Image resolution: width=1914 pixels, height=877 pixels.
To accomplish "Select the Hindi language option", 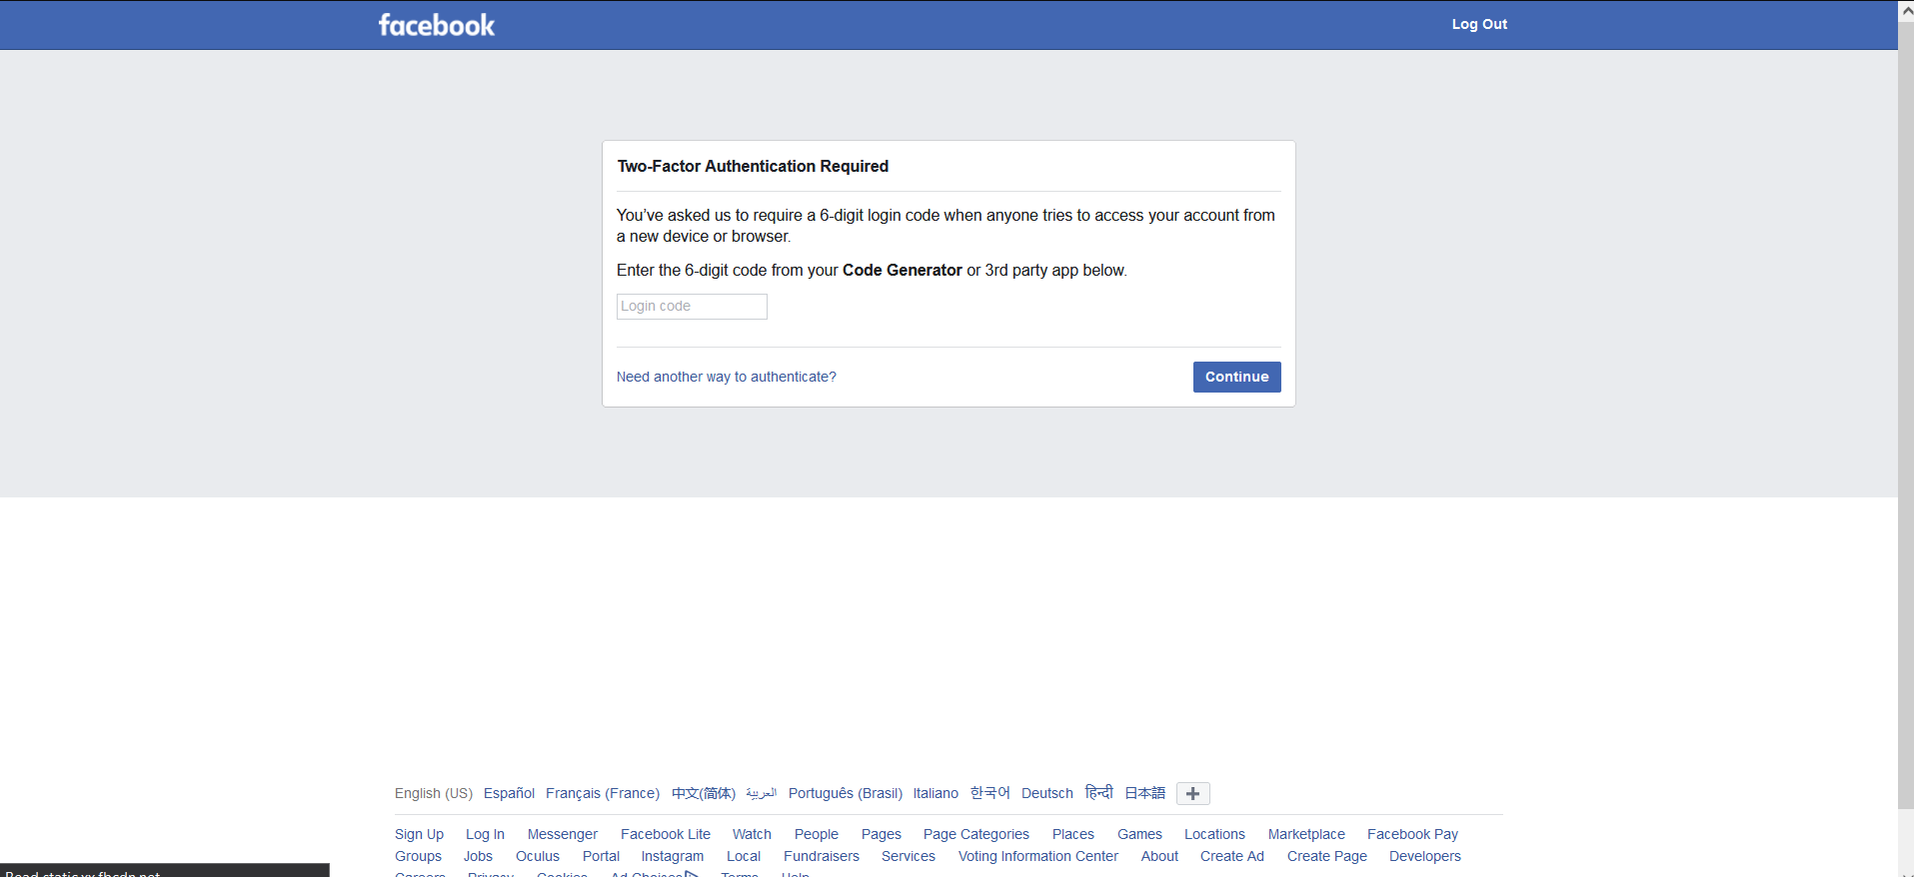I will pyautogui.click(x=1099, y=792).
